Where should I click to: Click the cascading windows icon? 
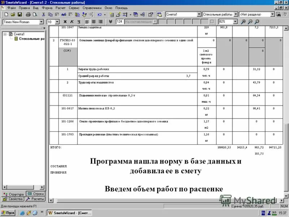[136, 14]
